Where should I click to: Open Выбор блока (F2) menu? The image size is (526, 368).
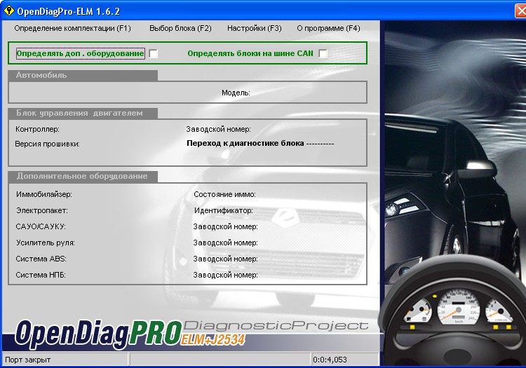(180, 29)
